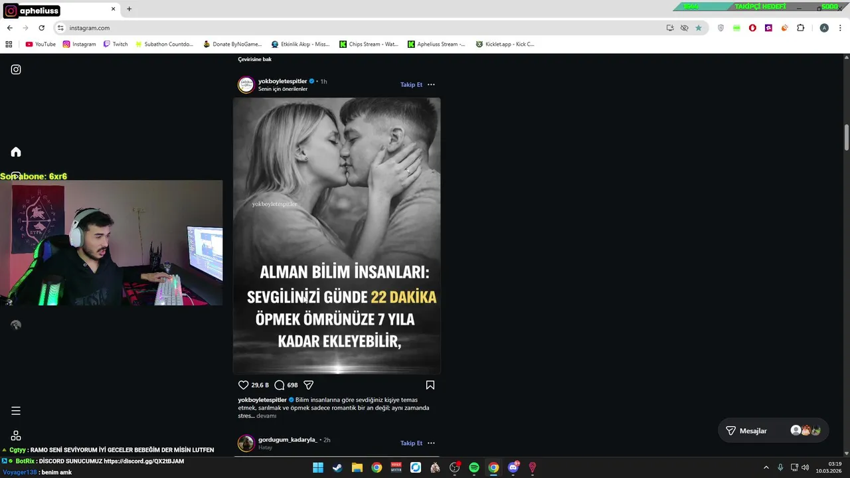Open the Twitch bookmark
This screenshot has height=478, width=850.
(116, 44)
